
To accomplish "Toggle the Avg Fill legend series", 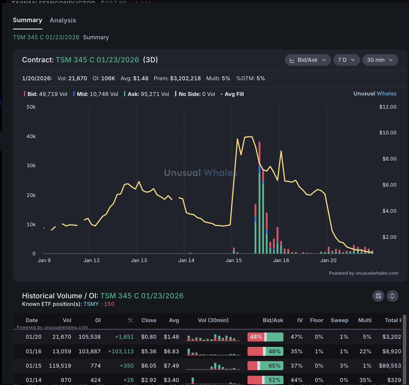I will coord(232,94).
